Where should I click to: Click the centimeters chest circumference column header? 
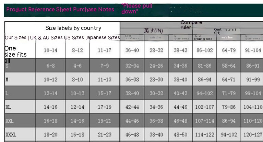tap(203, 37)
